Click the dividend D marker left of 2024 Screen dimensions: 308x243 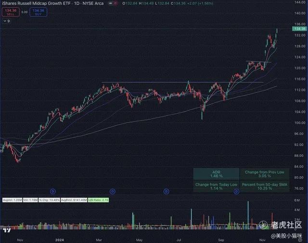click(x=53, y=192)
